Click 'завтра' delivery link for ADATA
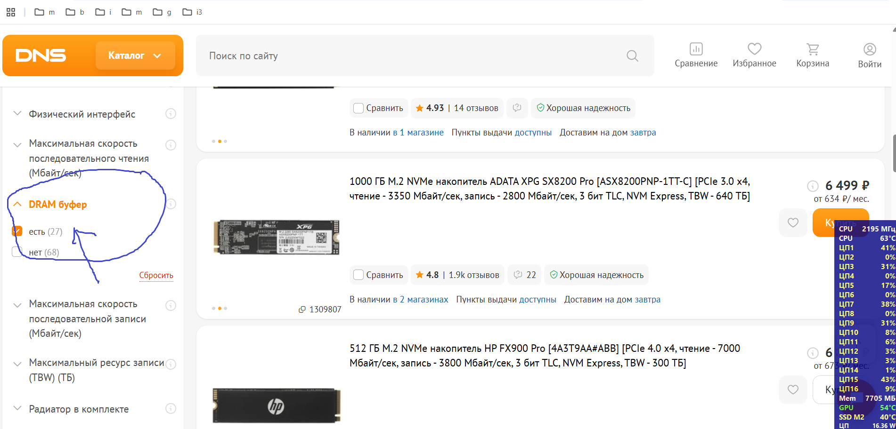 [648, 300]
